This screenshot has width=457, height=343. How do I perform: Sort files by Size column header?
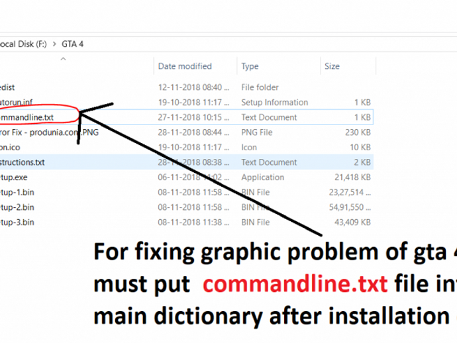pos(332,66)
